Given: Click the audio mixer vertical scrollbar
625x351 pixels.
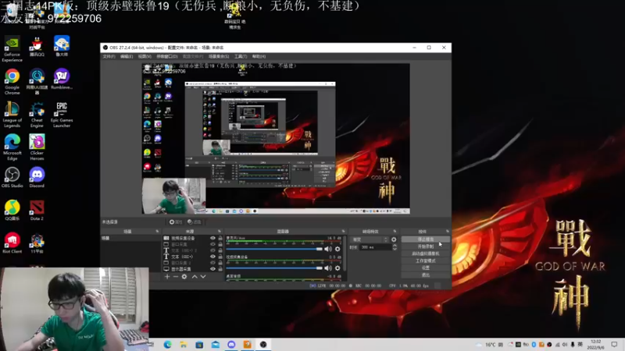Looking at the screenshot, I should click(x=345, y=254).
